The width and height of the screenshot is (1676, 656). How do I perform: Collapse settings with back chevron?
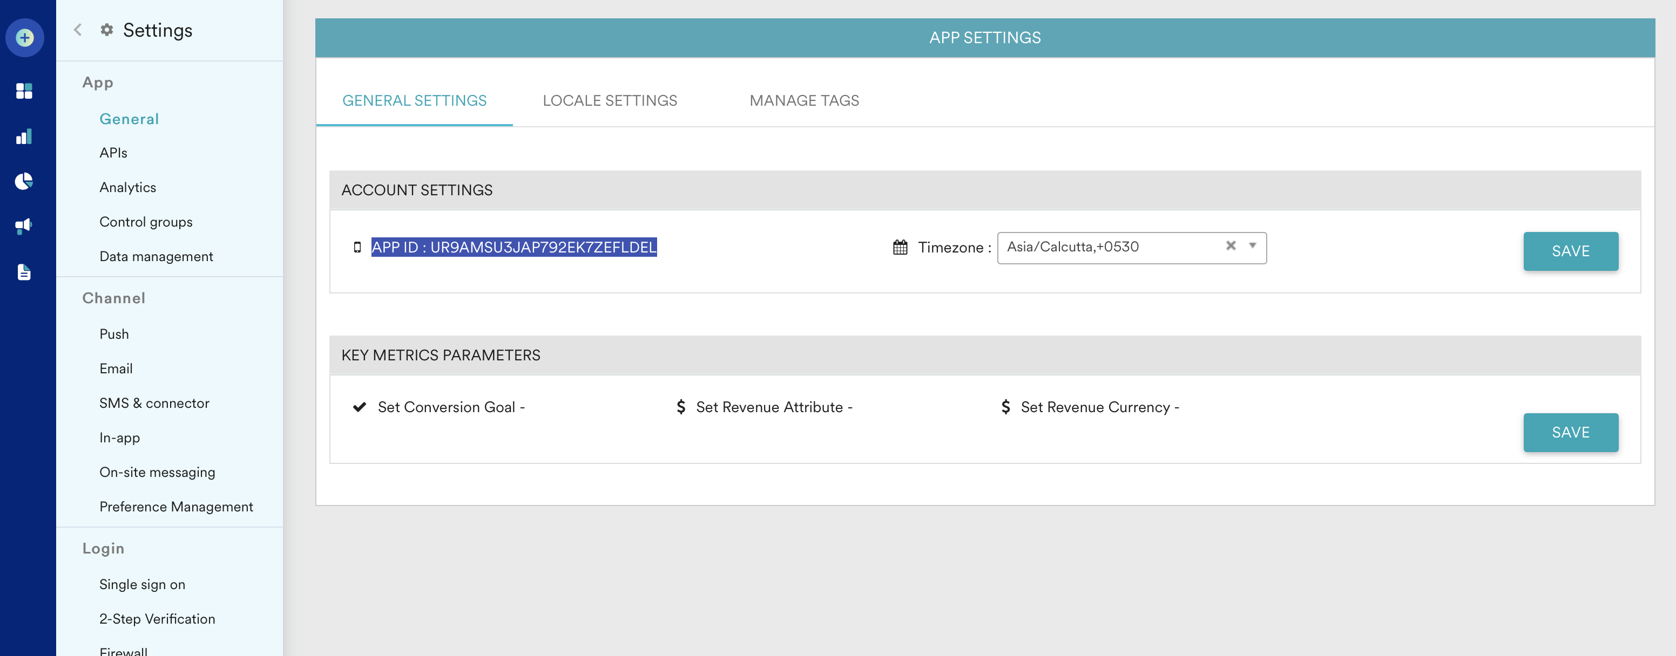click(x=78, y=30)
